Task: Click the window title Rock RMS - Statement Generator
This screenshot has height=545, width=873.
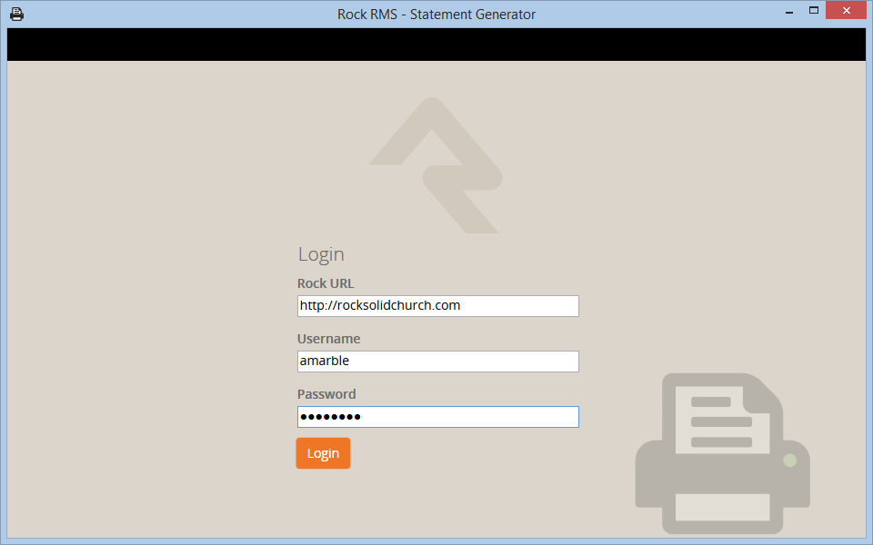Action: pyautogui.click(x=436, y=14)
